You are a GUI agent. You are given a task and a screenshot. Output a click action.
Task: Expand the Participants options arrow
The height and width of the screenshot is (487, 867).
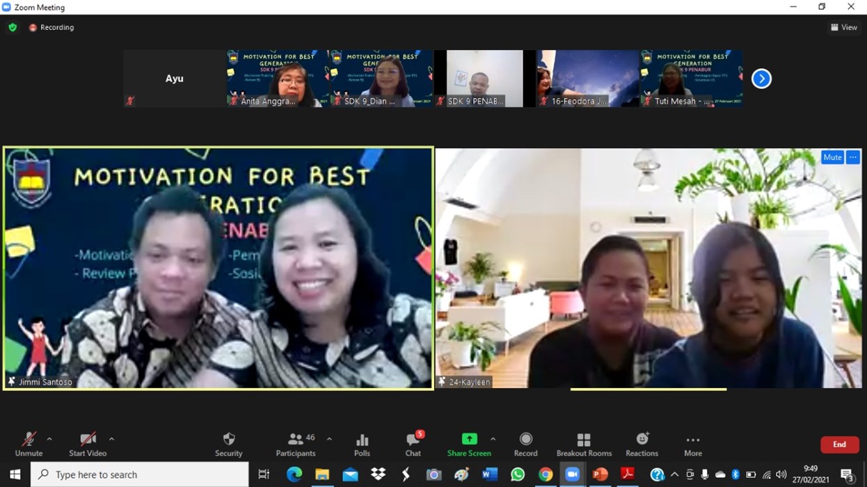[329, 439]
